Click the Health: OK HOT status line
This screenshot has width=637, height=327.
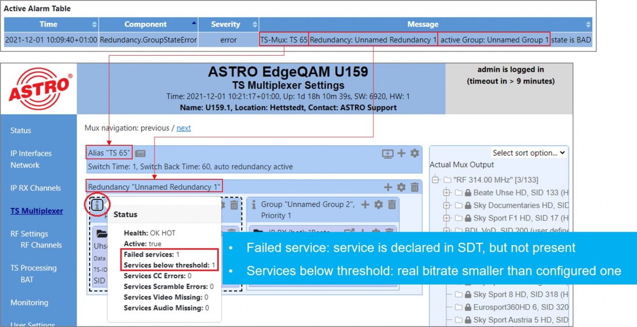(150, 233)
